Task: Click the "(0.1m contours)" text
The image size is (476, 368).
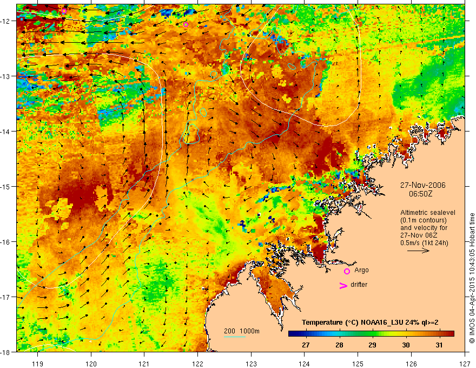Action: [424, 220]
